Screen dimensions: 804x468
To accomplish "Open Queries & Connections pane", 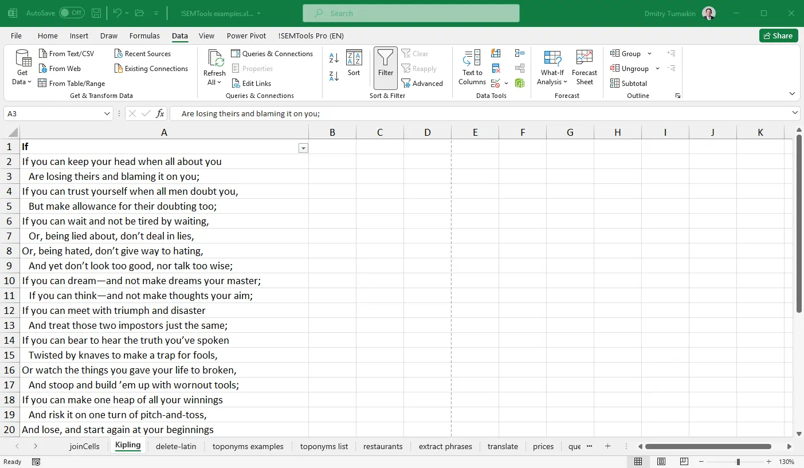I will (x=272, y=53).
